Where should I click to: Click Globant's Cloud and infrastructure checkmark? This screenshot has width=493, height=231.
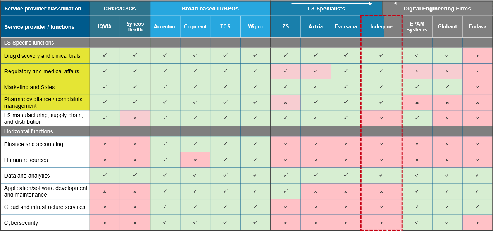point(447,207)
